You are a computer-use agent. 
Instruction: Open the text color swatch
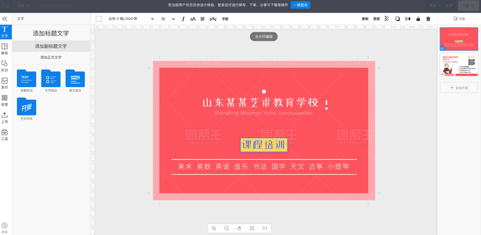tap(99, 19)
